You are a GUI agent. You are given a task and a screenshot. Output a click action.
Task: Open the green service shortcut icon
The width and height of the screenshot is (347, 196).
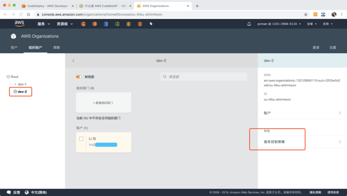117,24
